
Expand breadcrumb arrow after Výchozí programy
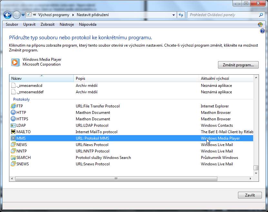click(73, 15)
